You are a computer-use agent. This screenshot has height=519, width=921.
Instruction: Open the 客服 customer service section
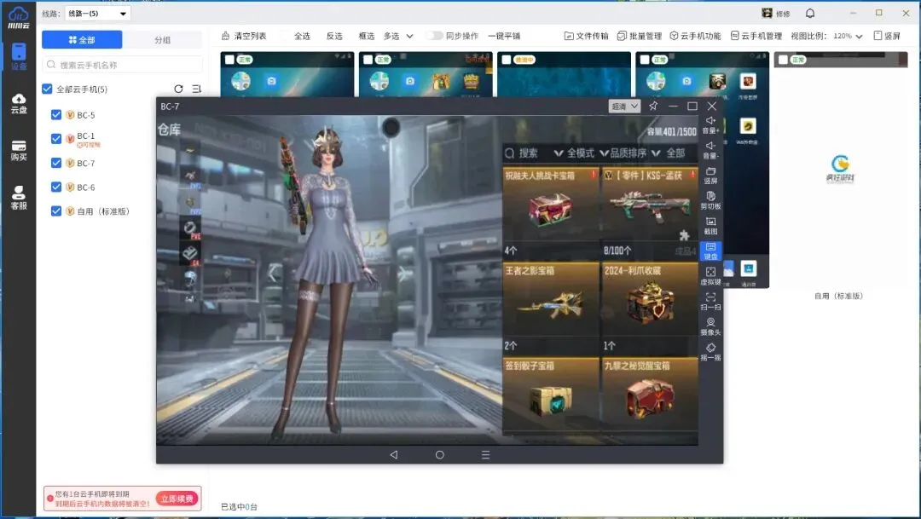[x=19, y=197]
